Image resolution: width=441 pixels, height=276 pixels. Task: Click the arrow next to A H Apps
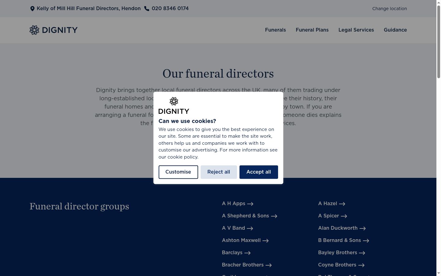[x=250, y=204]
